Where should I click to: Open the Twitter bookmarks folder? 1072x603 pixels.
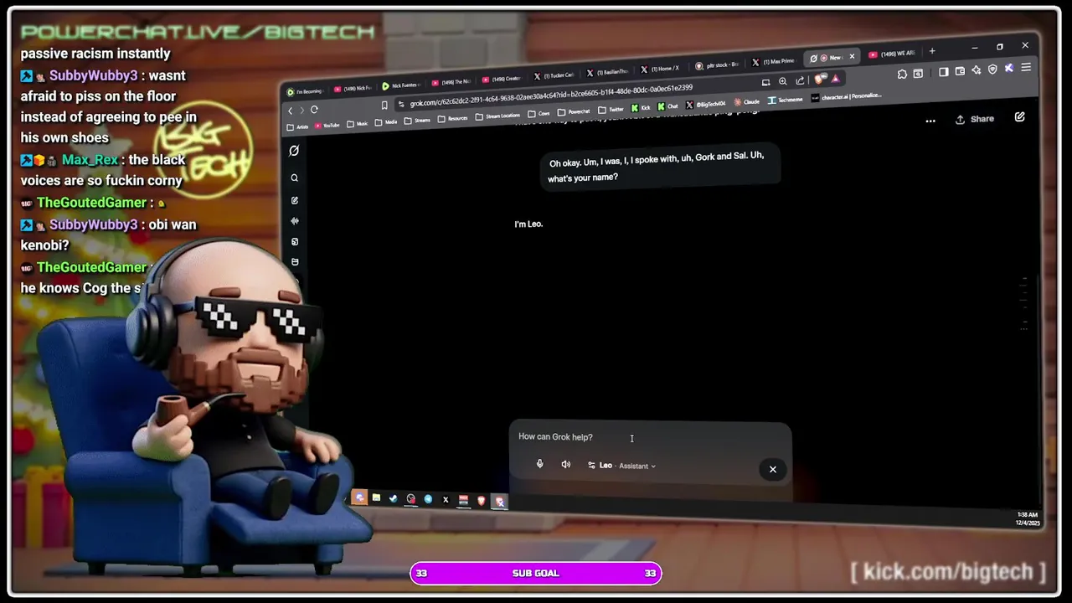click(x=611, y=110)
